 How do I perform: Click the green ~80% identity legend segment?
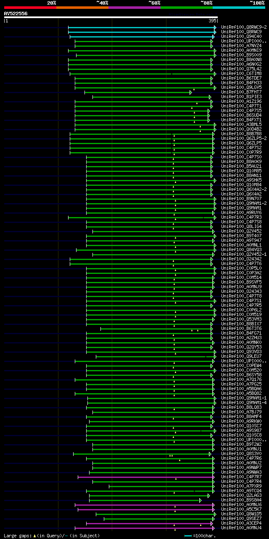[x=186, y=7]
